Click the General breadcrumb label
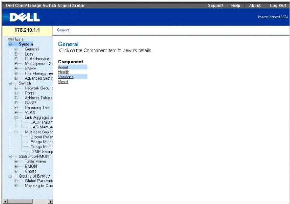Image resolution: width=290 pixels, height=204 pixels. [64, 30]
